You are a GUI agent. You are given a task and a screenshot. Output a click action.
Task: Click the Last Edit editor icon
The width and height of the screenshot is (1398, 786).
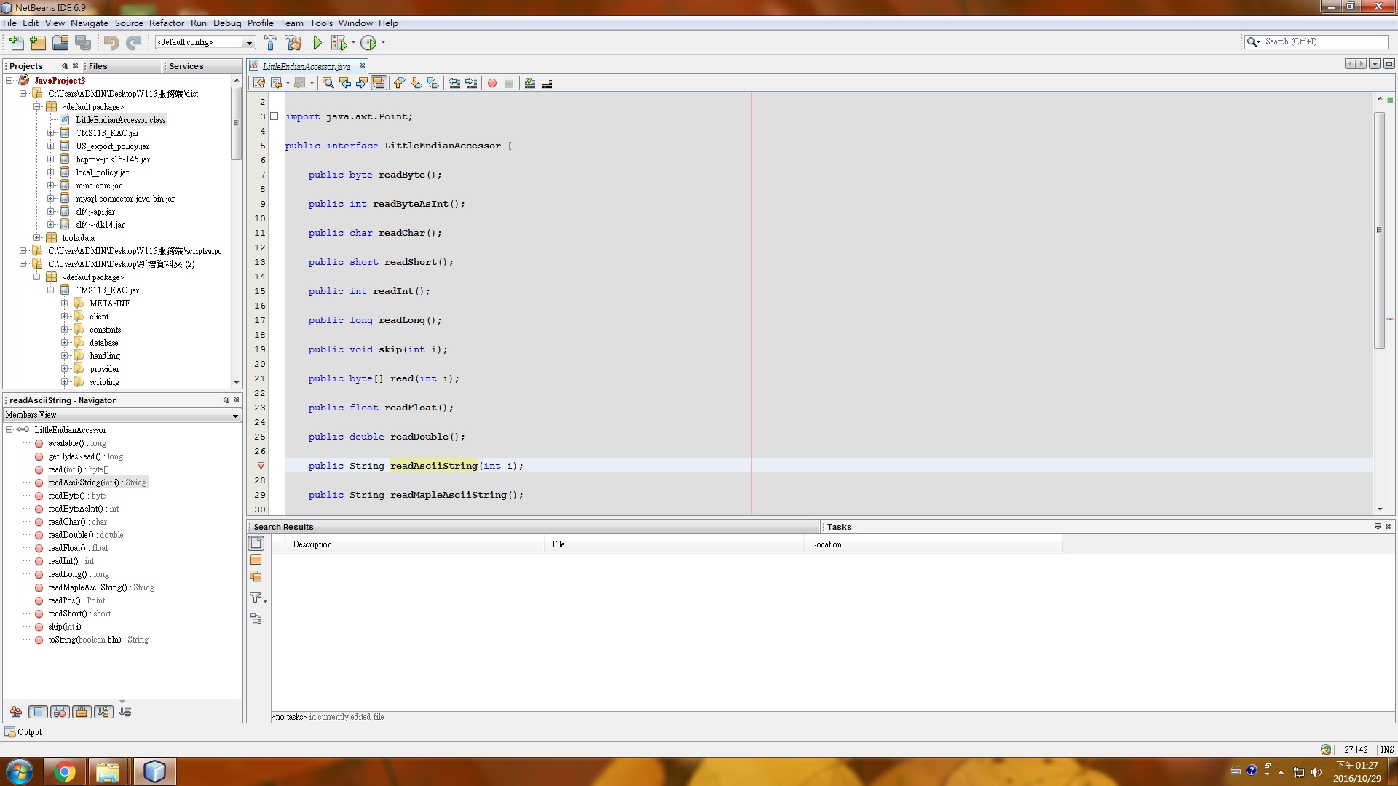(x=259, y=83)
